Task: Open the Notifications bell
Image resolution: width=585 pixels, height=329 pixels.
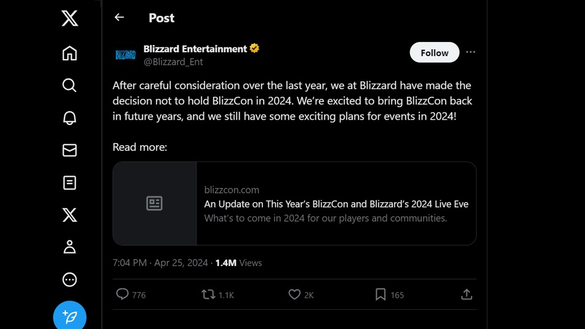Action: point(70,118)
